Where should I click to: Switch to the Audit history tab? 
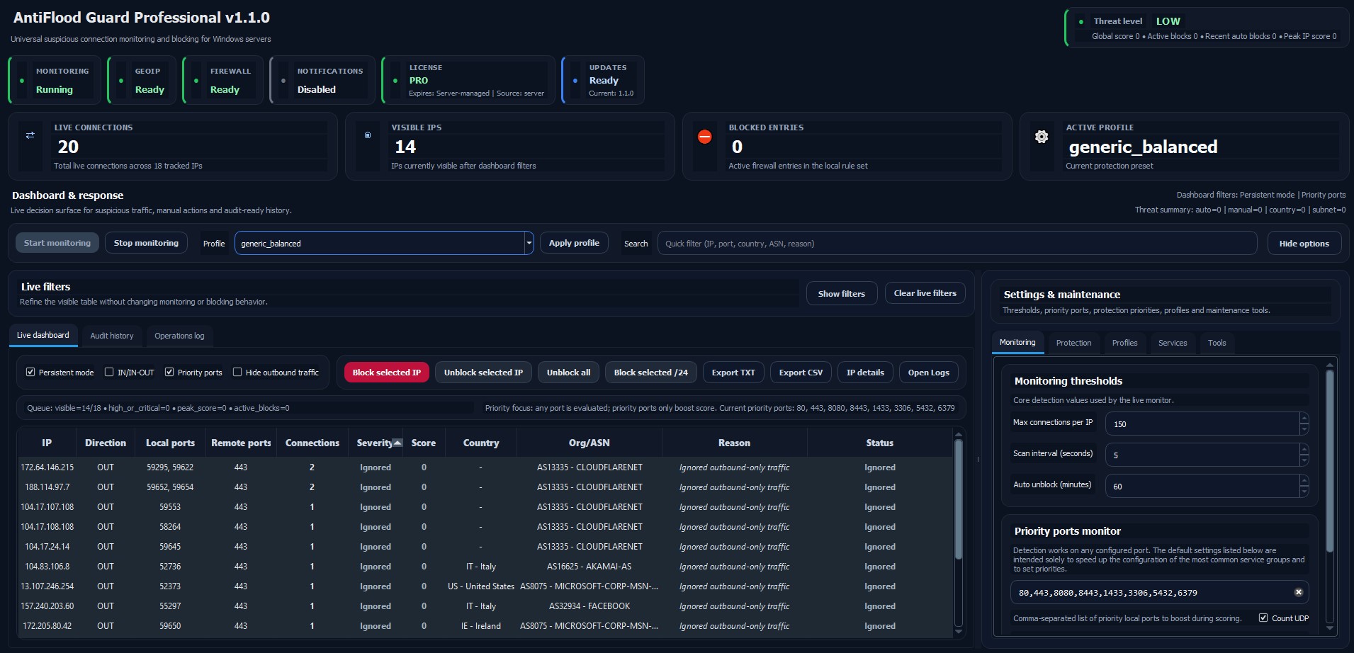(111, 336)
